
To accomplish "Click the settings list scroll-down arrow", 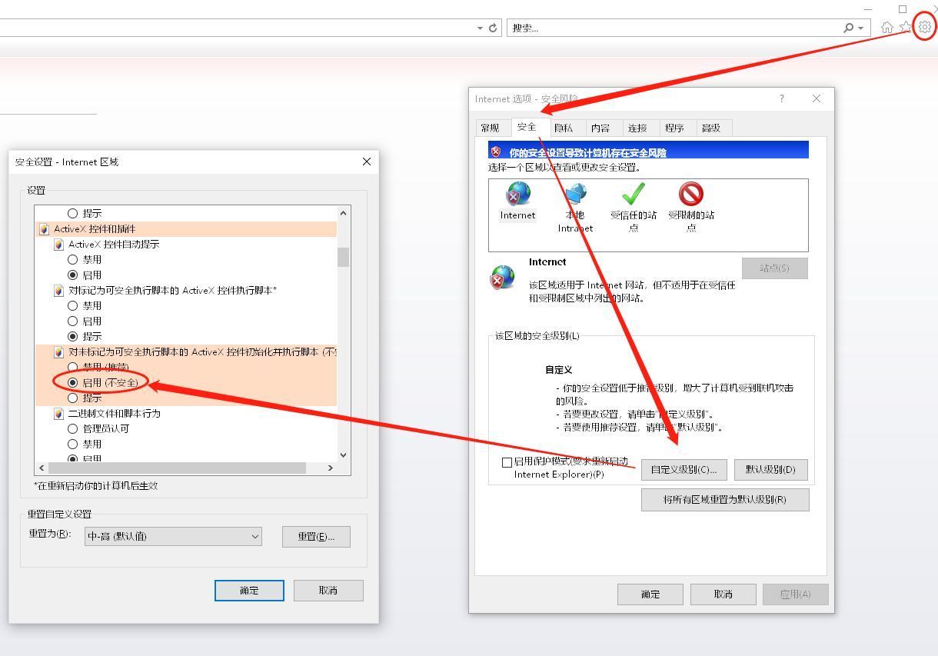I will point(343,455).
